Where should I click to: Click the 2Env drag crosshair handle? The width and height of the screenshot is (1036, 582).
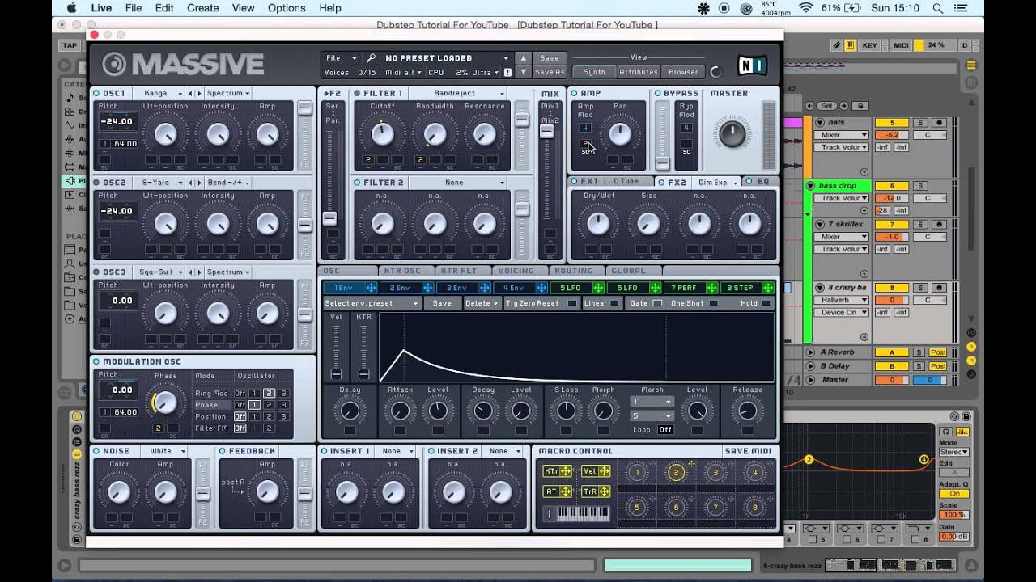[x=428, y=288]
